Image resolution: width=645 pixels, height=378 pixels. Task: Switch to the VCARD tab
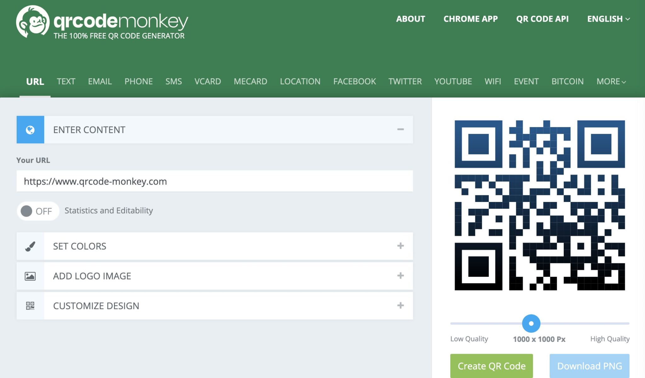click(208, 81)
